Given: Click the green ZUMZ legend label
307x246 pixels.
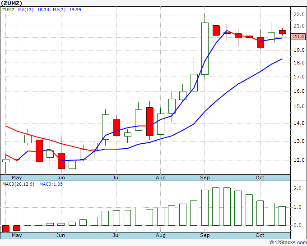Looking at the screenshot, I should [8, 9].
